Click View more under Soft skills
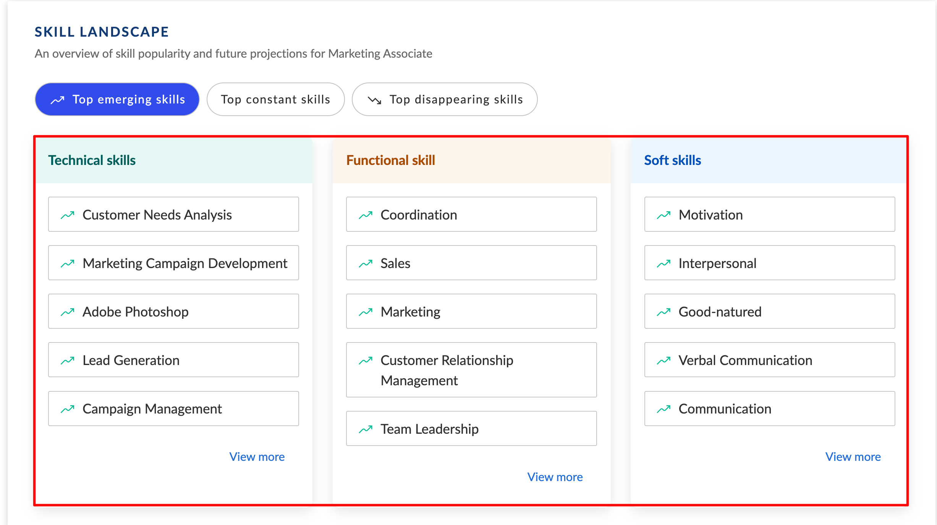The image size is (937, 525). 853,456
